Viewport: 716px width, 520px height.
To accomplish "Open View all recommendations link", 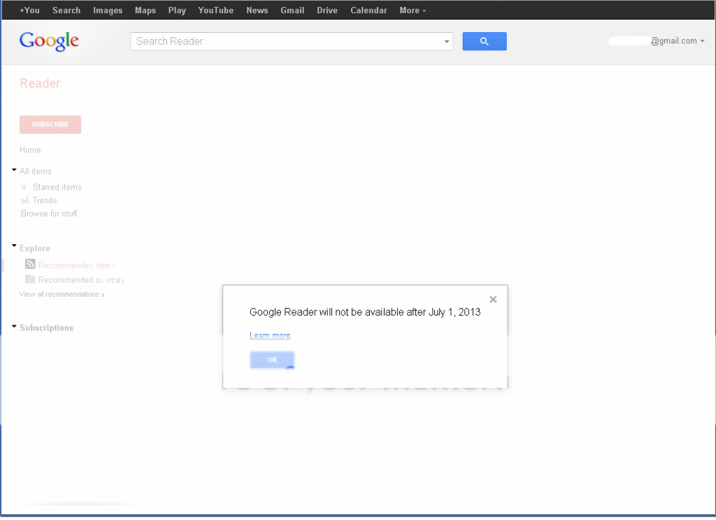I will tap(62, 295).
